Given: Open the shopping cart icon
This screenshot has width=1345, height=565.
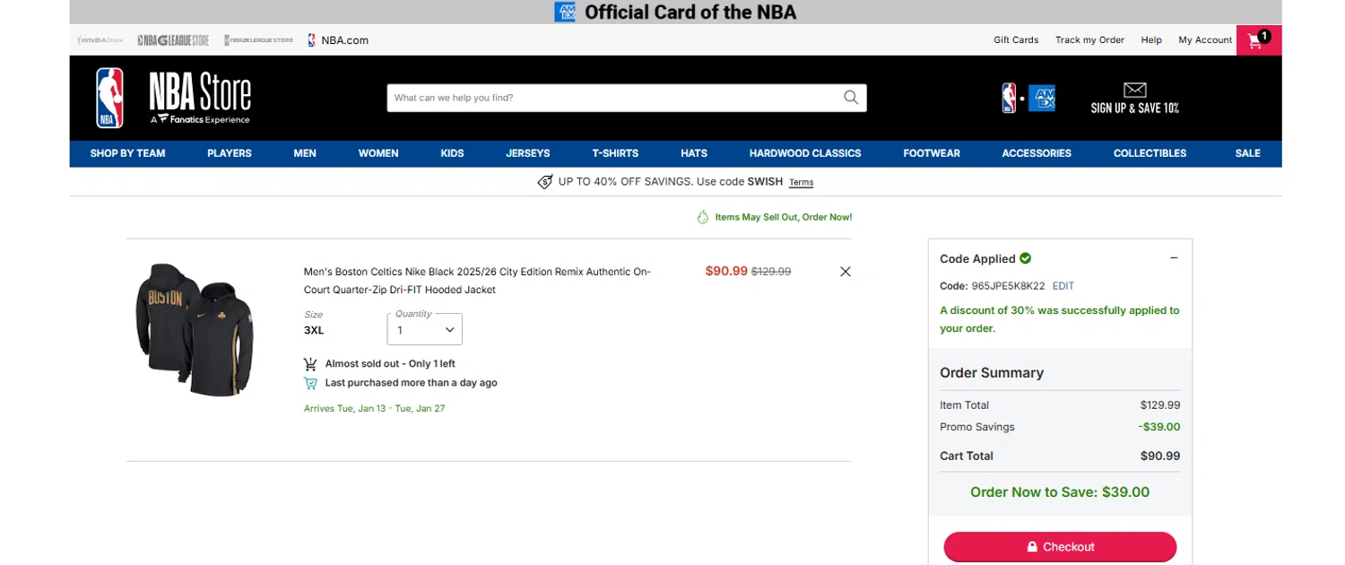Looking at the screenshot, I should point(1258,40).
